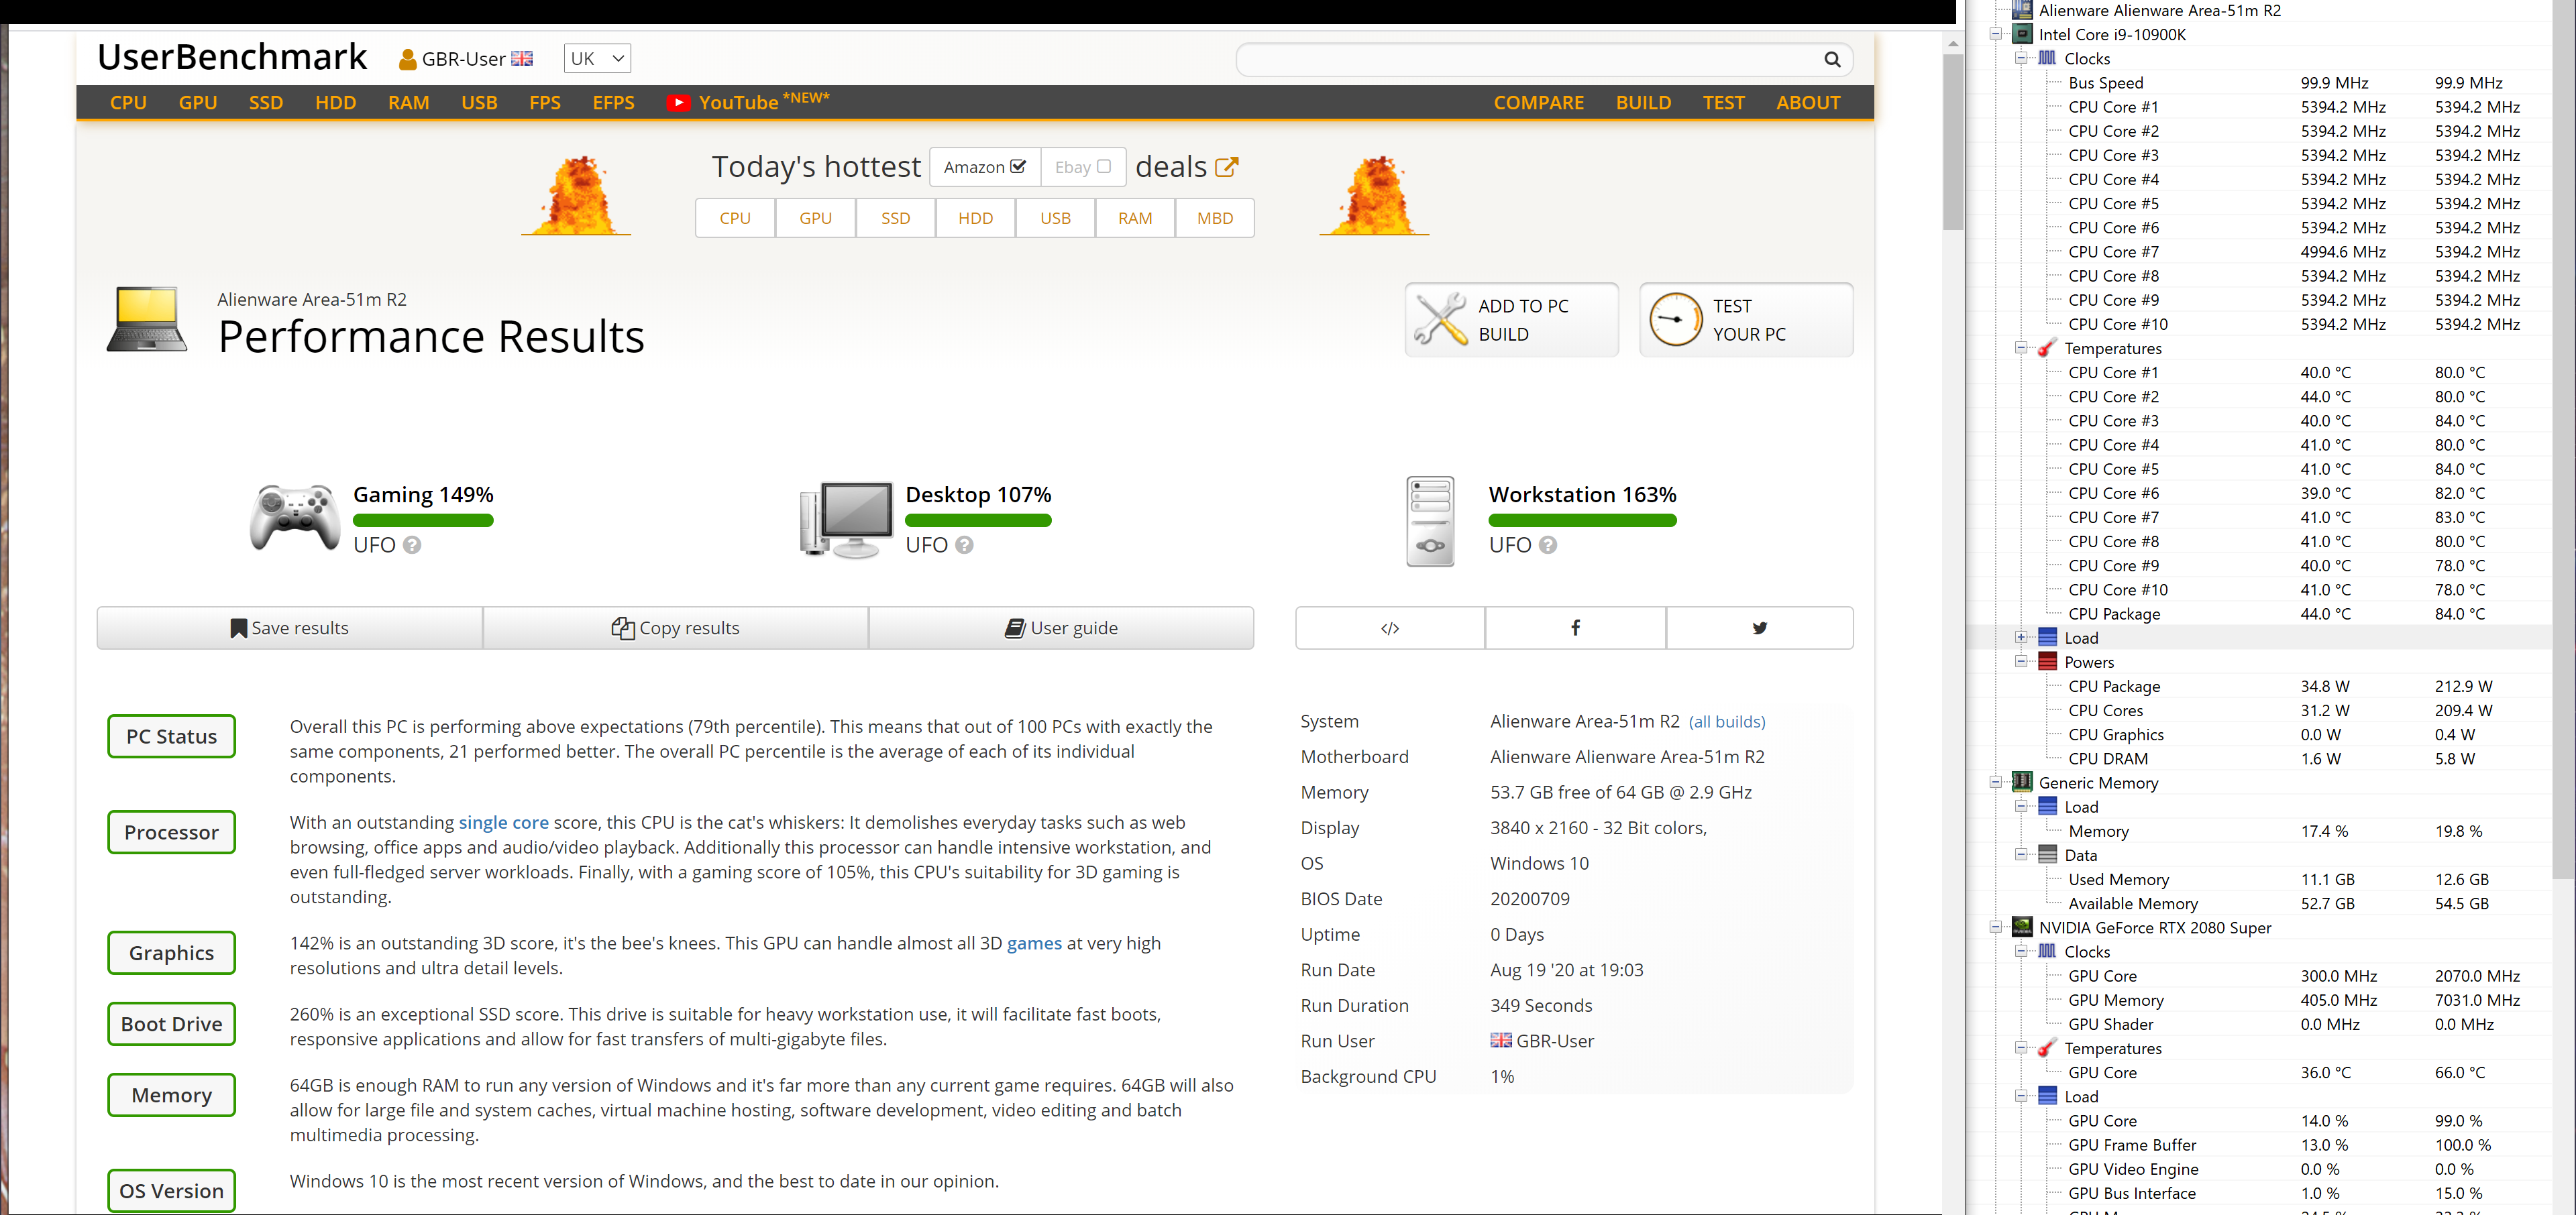Collapse the Intel Core i9-10900K node
This screenshot has width=2576, height=1215.
tap(1996, 34)
